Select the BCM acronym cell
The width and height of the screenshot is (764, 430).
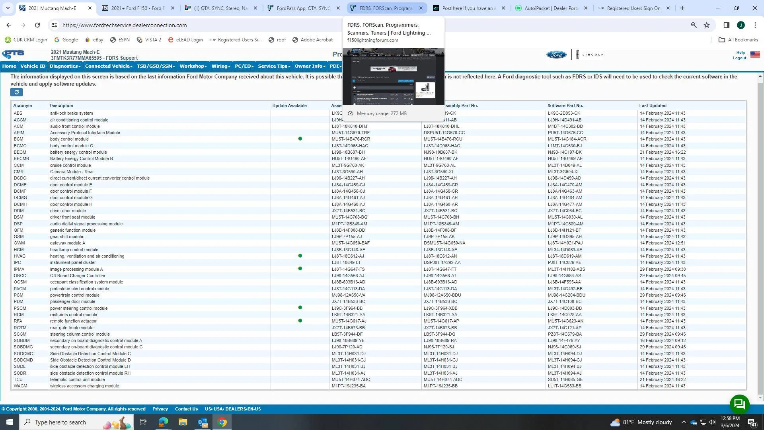pyautogui.click(x=18, y=139)
